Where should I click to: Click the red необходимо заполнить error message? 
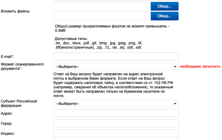click(x=200, y=66)
